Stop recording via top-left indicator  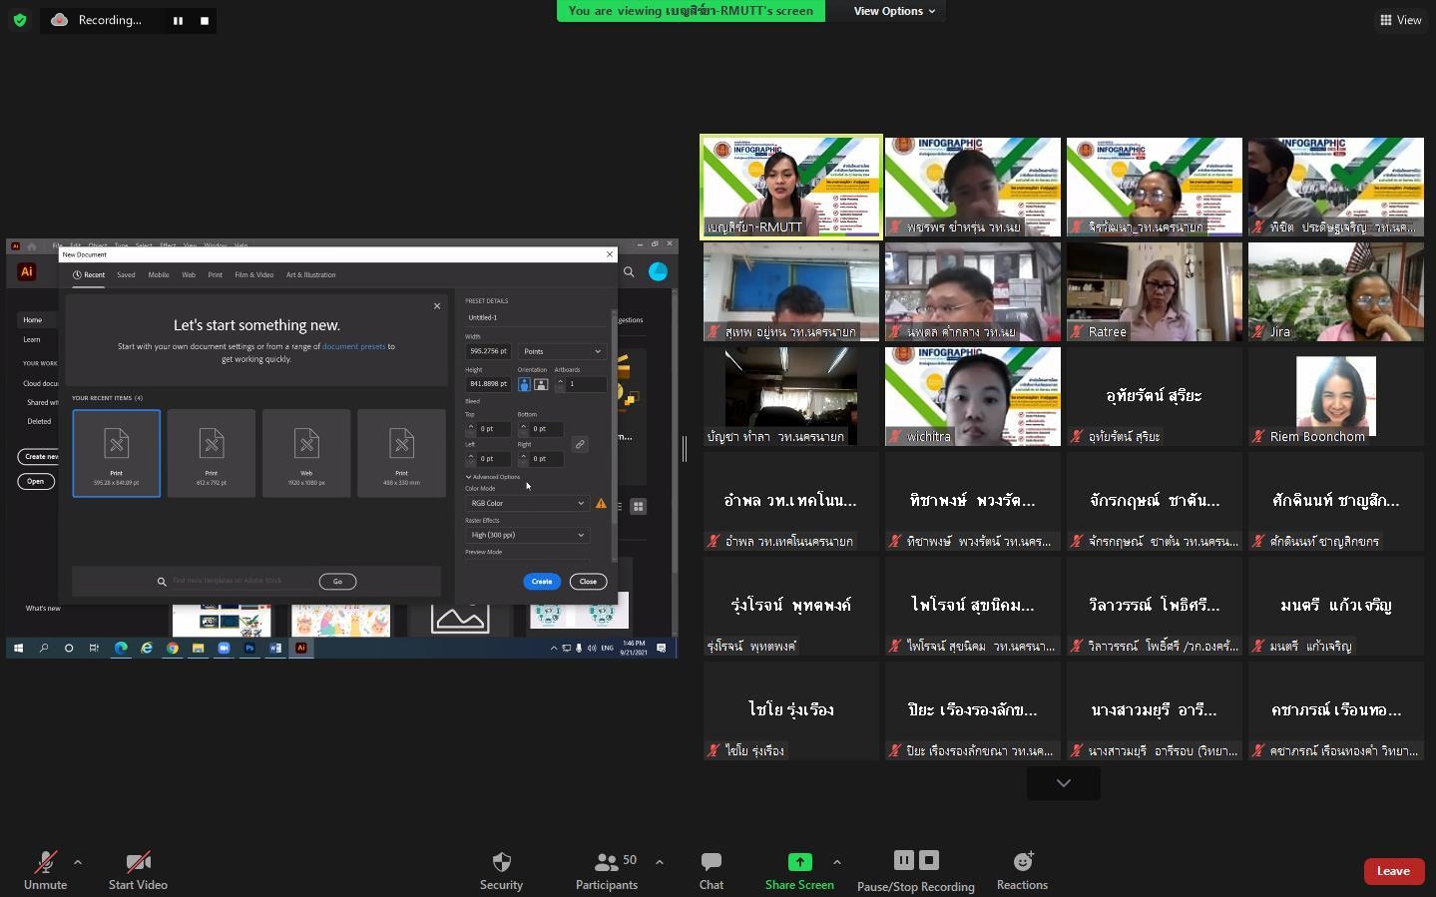[205, 20]
